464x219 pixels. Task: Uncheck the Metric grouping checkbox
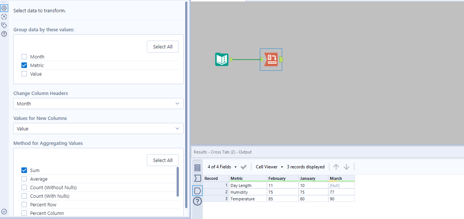[24, 65]
